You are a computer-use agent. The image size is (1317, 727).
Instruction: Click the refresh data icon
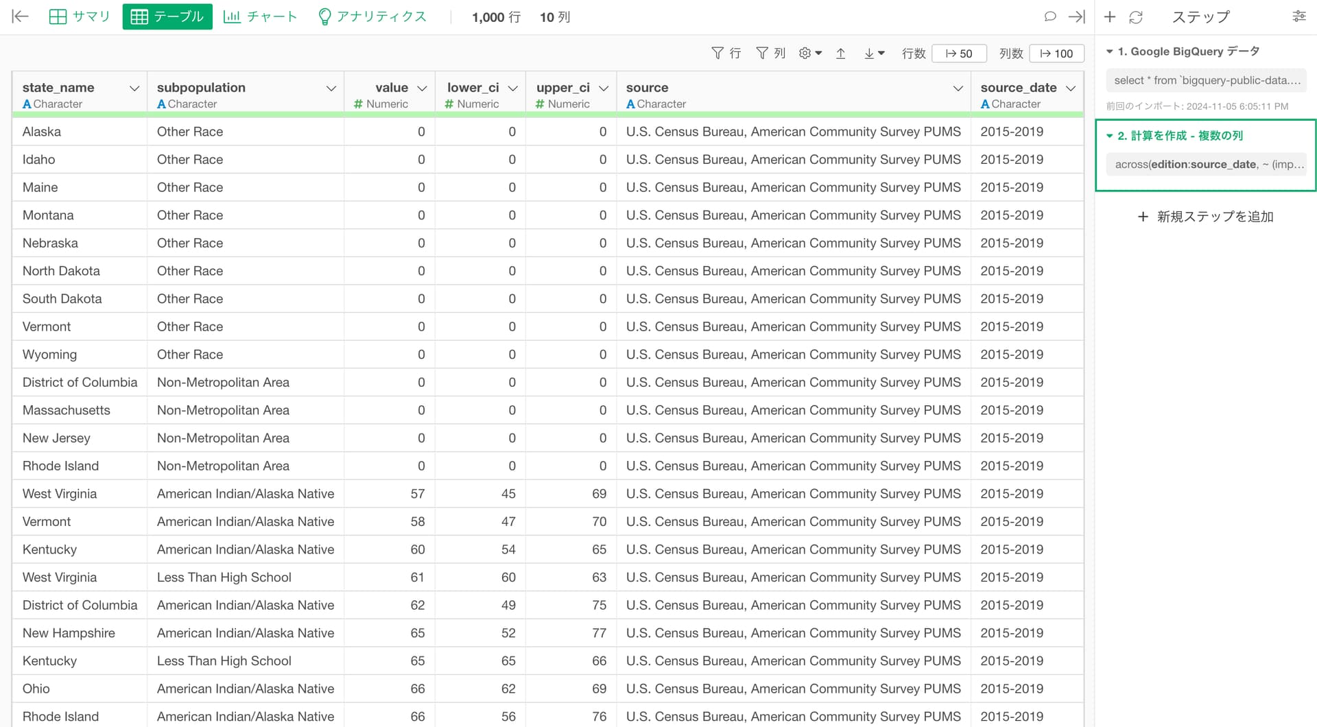(x=1136, y=16)
